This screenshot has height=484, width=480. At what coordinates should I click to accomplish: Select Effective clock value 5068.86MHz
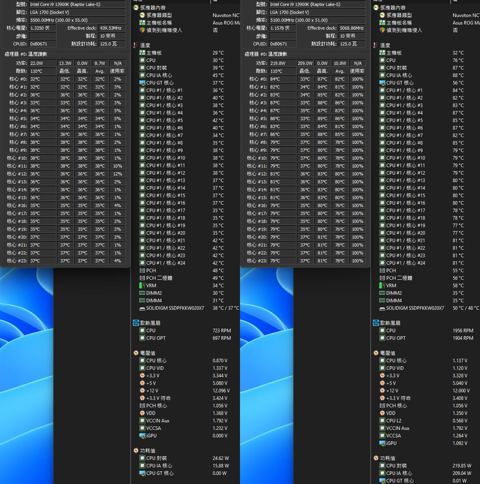[x=352, y=28]
